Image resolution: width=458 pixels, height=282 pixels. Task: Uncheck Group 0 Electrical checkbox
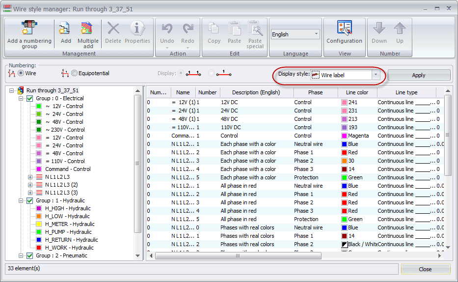click(30, 98)
